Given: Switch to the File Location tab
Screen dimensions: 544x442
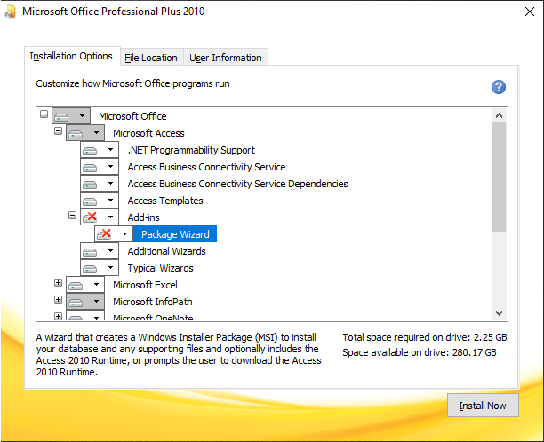Looking at the screenshot, I should point(151,58).
